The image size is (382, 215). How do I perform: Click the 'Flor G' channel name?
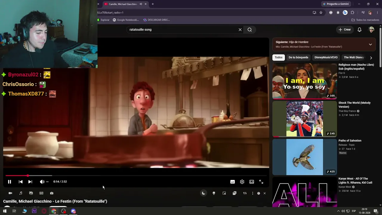342,73
